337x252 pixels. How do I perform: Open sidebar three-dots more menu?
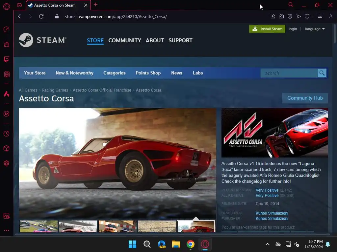tap(7, 230)
